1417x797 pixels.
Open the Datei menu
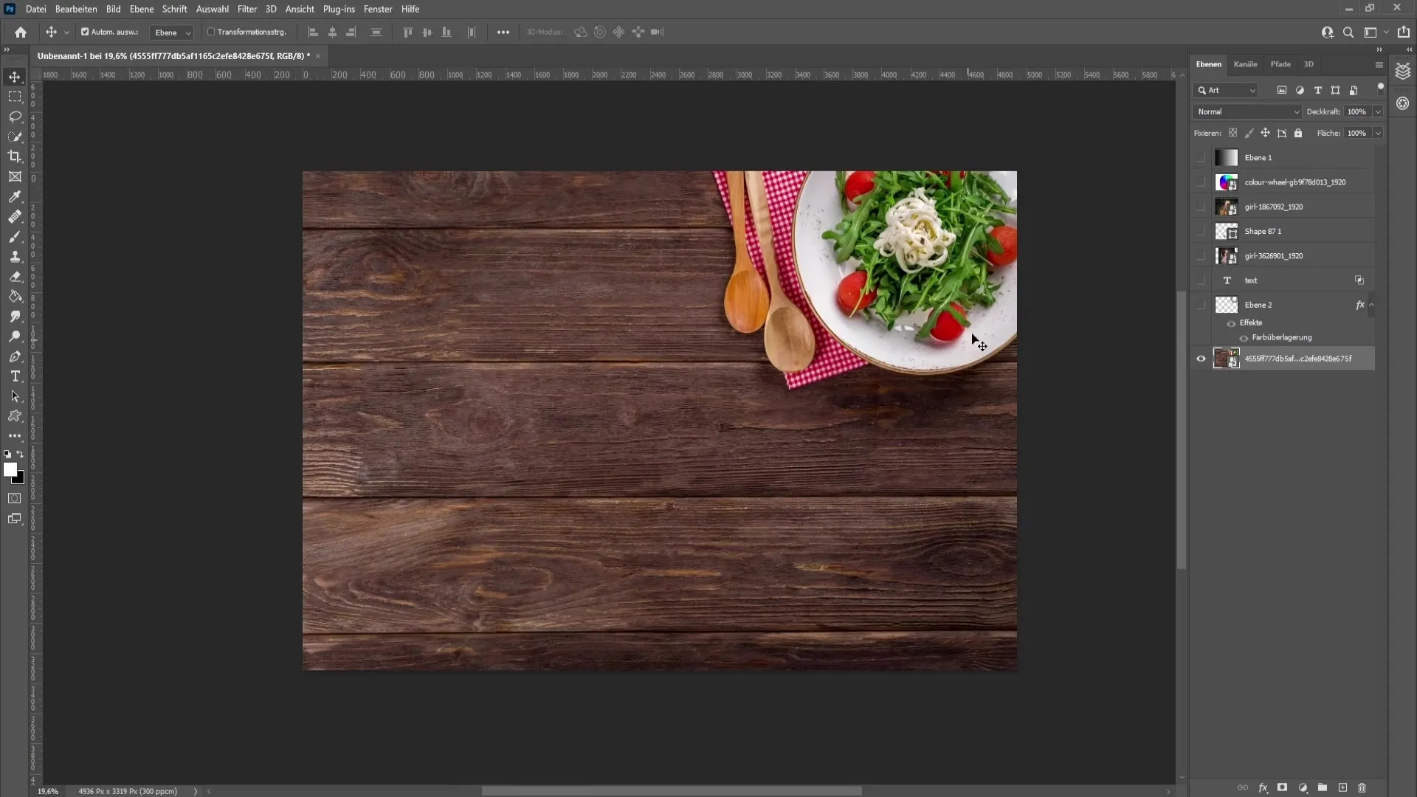pos(36,9)
